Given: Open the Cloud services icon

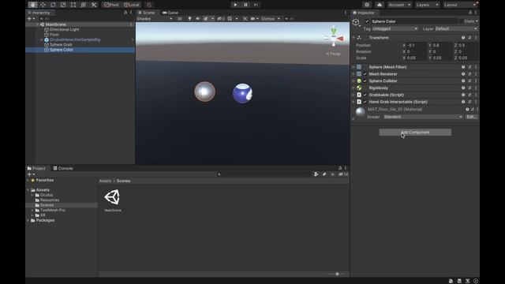Looking at the screenshot, I should (x=380, y=5).
